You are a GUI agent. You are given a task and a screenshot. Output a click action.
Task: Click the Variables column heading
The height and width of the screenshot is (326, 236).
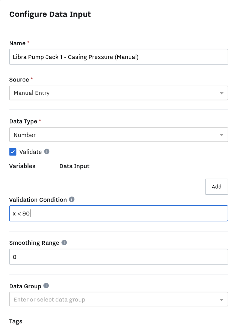point(22,166)
